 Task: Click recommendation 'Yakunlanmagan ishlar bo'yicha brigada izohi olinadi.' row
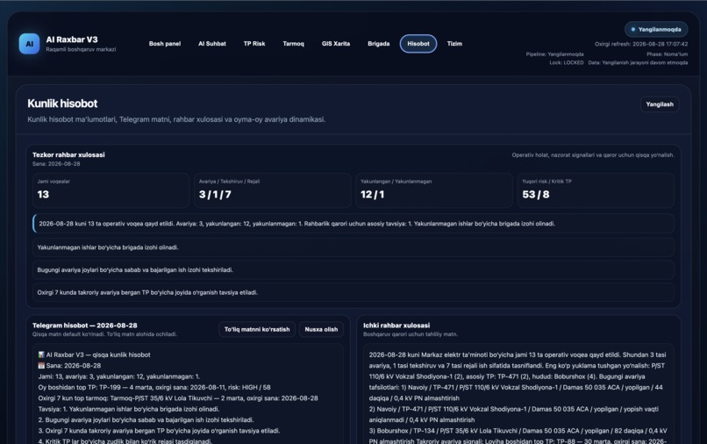pos(353,247)
